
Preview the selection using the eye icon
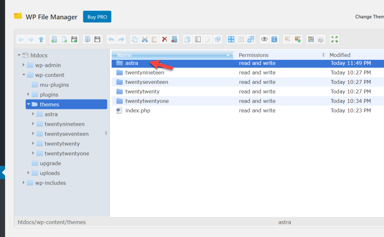[x=264, y=39]
